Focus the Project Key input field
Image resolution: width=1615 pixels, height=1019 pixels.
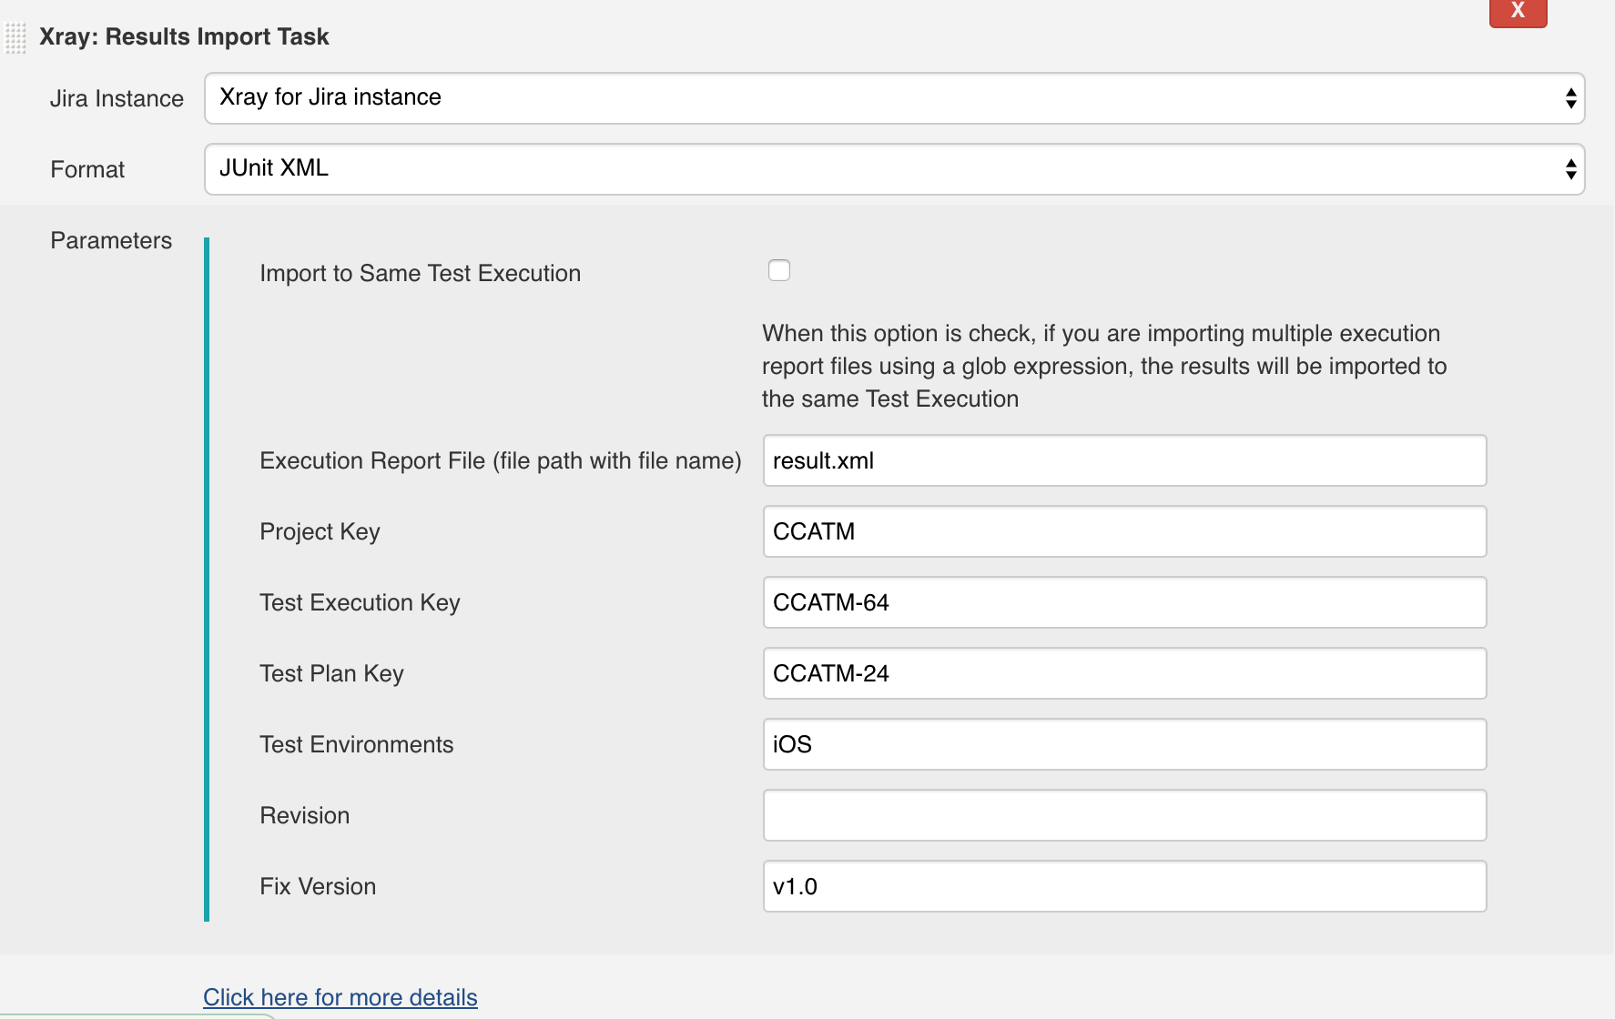[1124, 531]
